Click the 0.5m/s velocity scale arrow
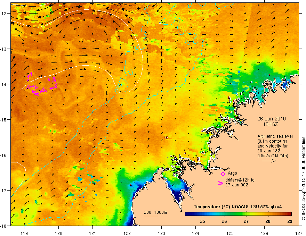 (269, 161)
